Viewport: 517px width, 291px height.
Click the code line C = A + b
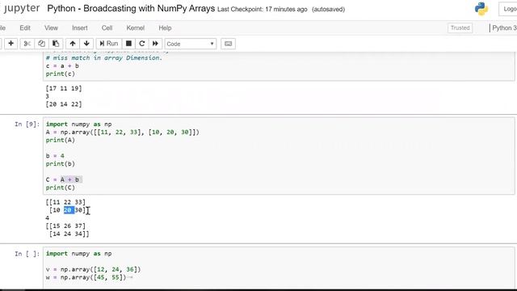pyautogui.click(x=62, y=179)
